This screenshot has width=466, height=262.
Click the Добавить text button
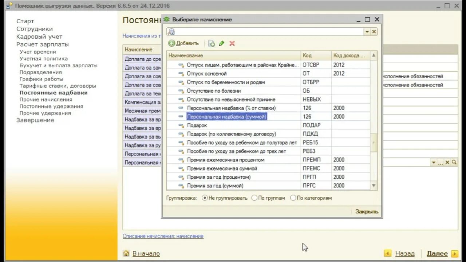click(x=187, y=43)
